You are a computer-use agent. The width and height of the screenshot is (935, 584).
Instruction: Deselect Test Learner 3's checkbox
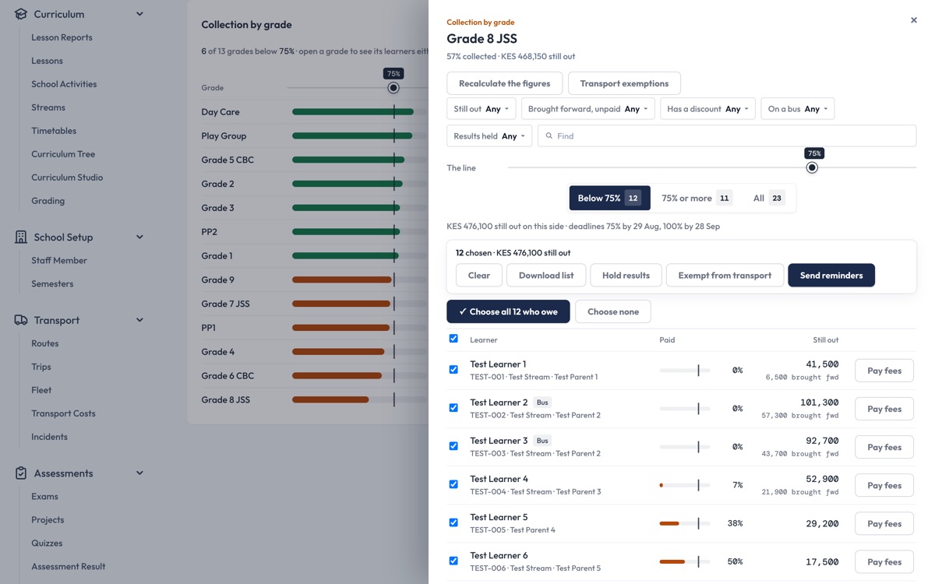(x=453, y=446)
